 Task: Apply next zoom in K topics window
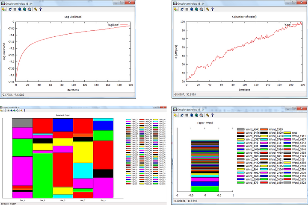coord(196,9)
